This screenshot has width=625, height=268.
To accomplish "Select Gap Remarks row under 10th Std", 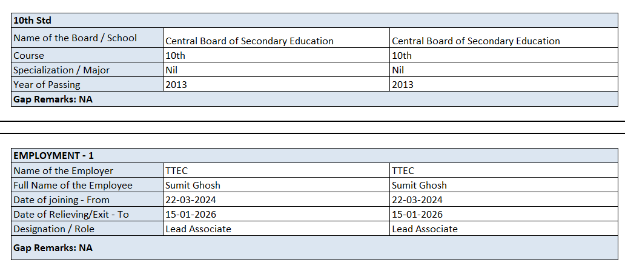I will pyautogui.click(x=53, y=99).
